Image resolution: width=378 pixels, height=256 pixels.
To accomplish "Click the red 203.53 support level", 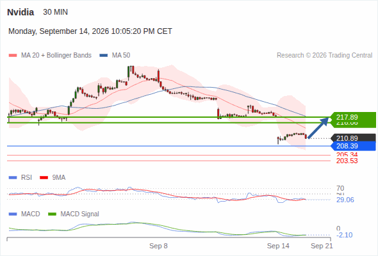I will click(347, 161).
